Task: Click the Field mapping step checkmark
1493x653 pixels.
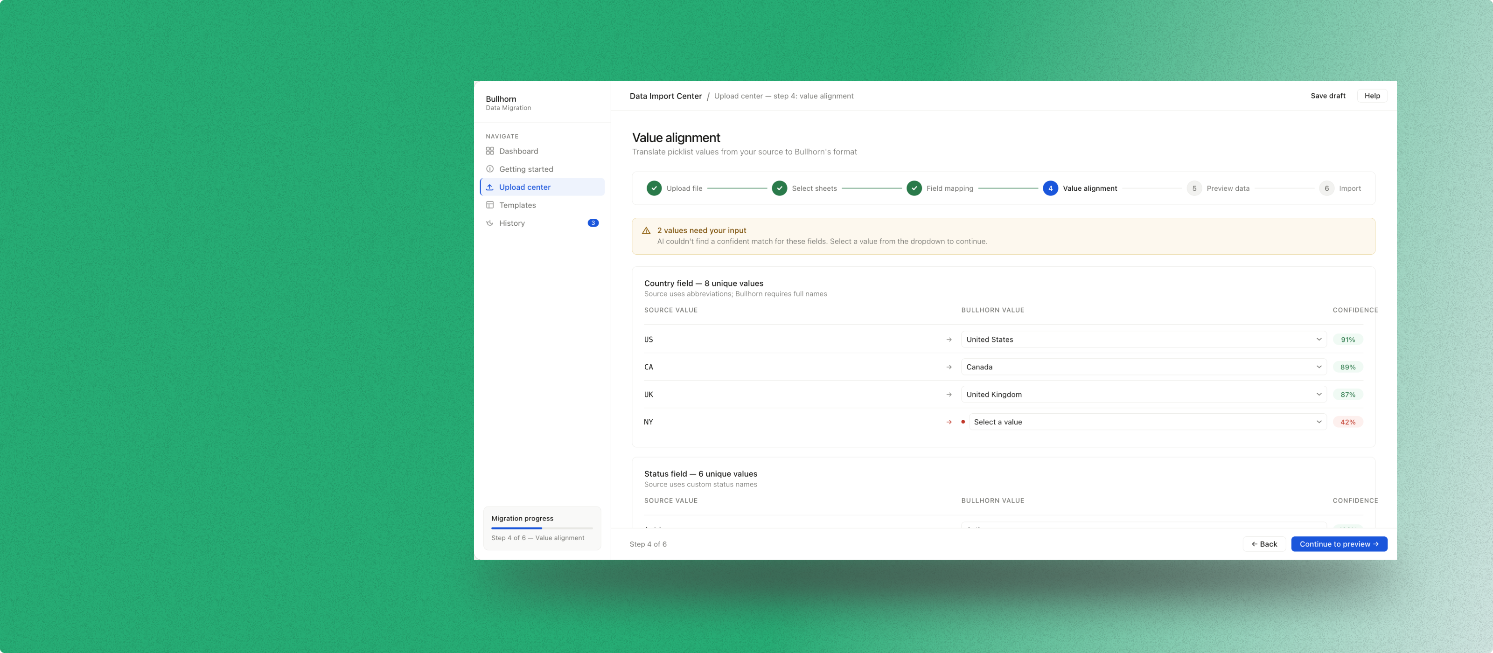Action: tap(914, 188)
